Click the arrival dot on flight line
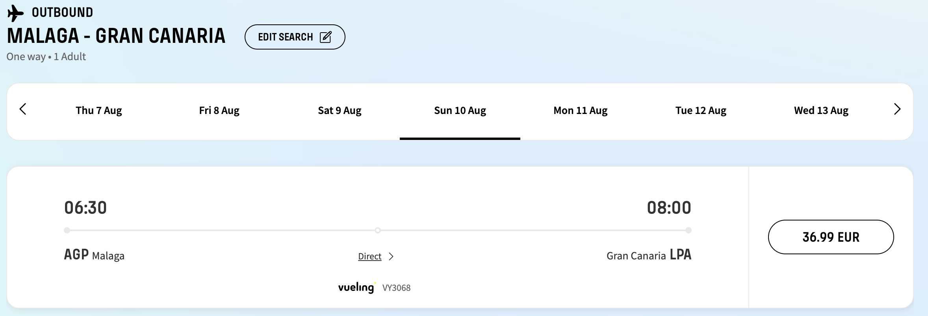Viewport: 928px width, 316px height. pos(688,230)
